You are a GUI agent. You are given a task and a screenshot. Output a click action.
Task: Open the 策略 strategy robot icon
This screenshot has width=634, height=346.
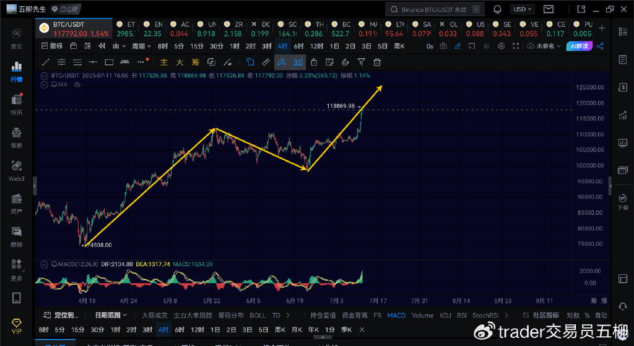[x=17, y=137]
